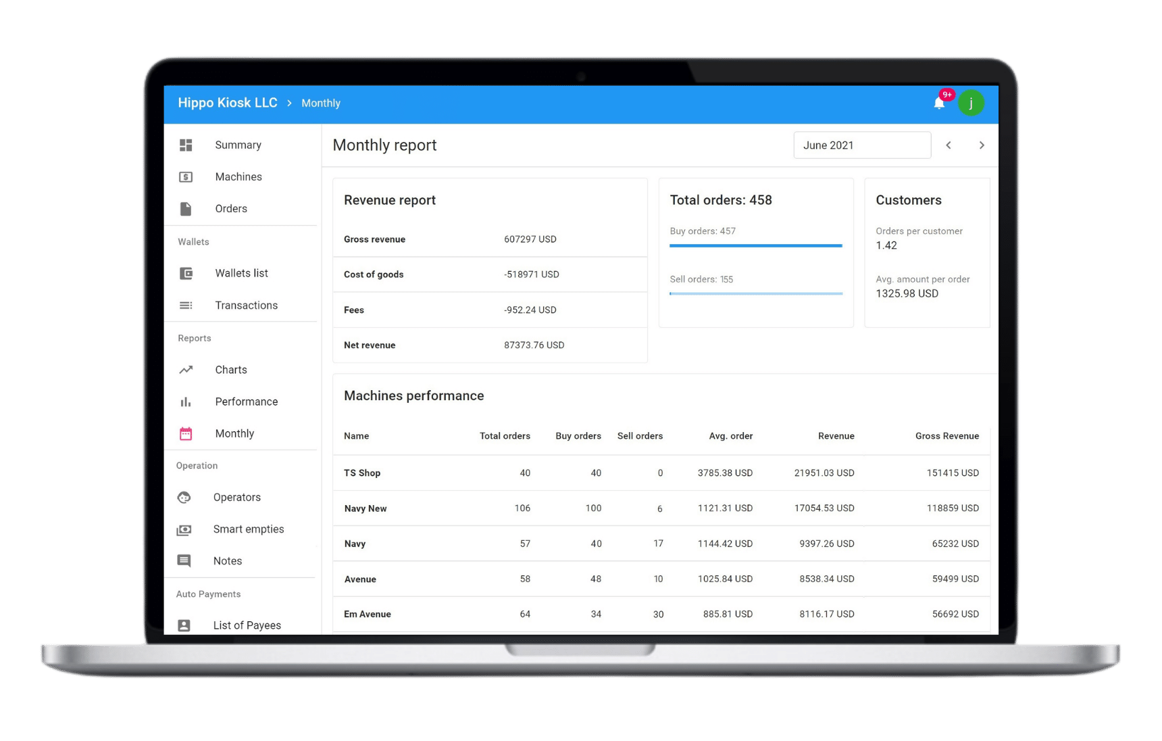Image resolution: width=1162 pixels, height=741 pixels.
Task: Open Transactions in the sidebar
Action: point(246,306)
